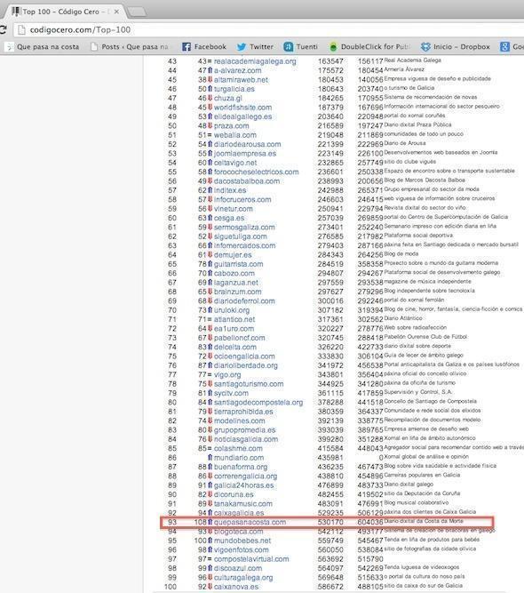The image size is (524, 593).
Task: Open the brainzum.com link
Action: [238, 292]
